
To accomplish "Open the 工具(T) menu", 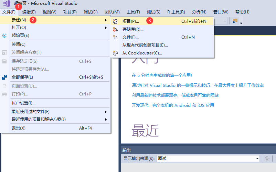I will (x=133, y=12).
